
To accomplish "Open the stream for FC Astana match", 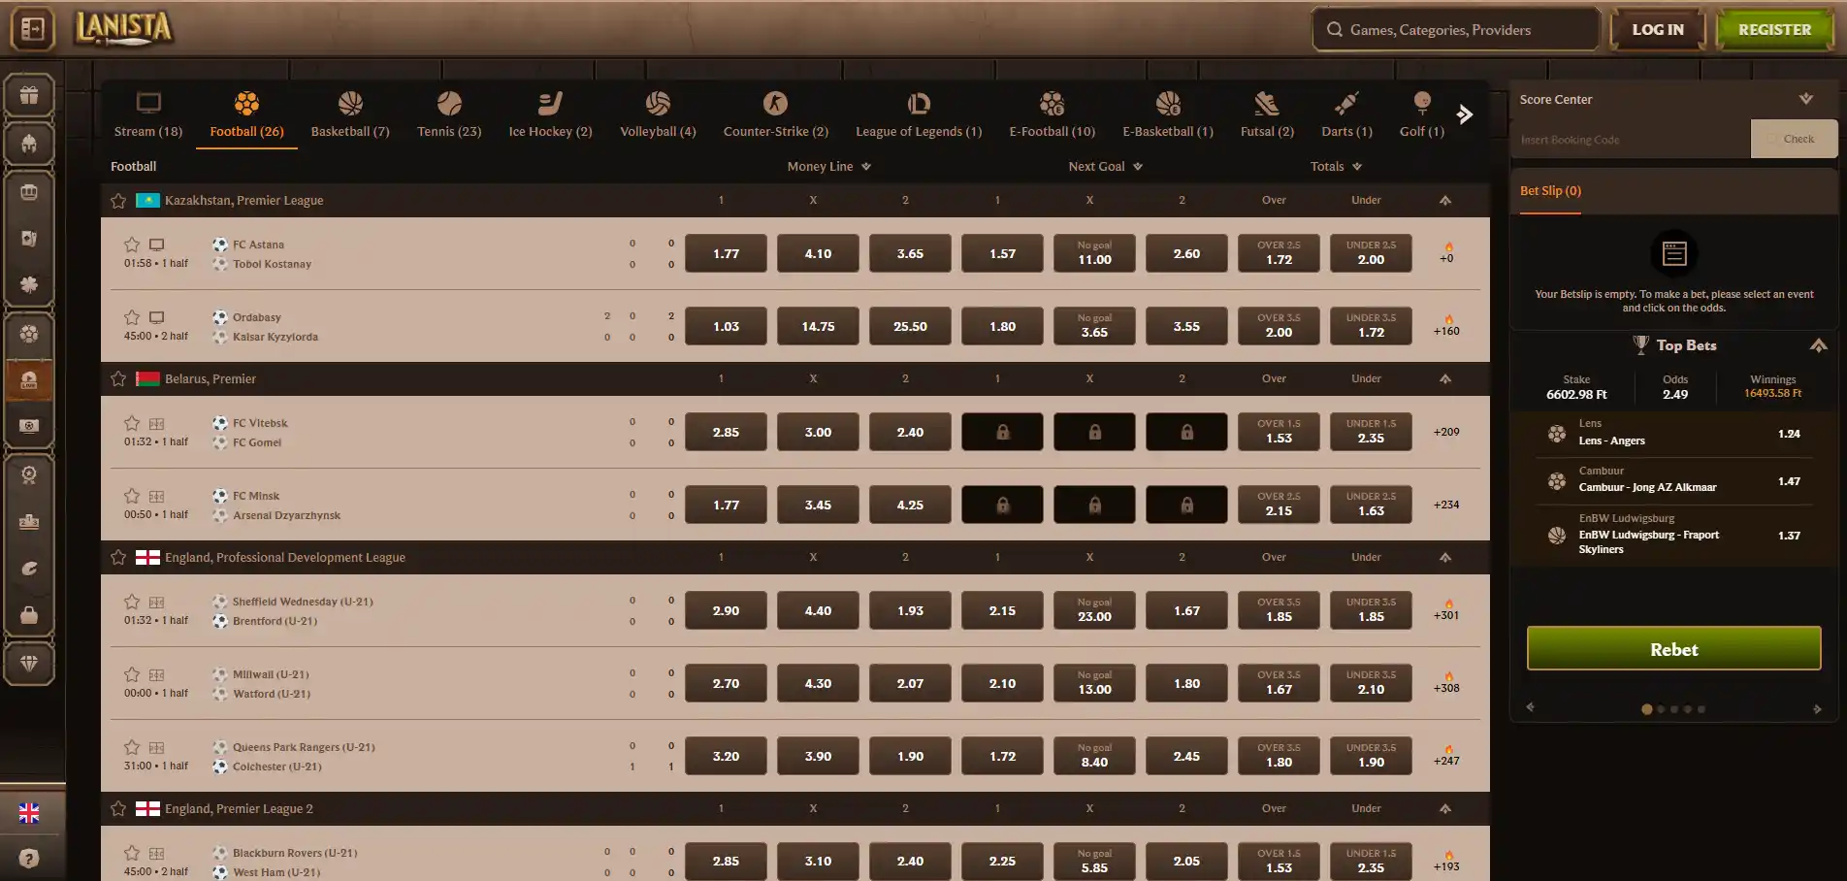I will 156,245.
